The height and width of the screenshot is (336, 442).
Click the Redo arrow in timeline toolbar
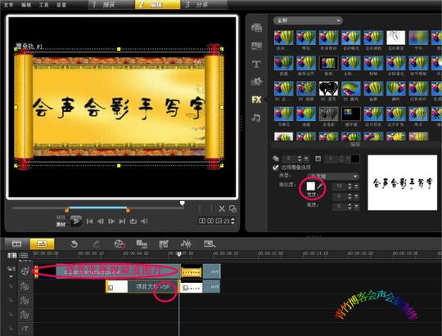(x=97, y=244)
